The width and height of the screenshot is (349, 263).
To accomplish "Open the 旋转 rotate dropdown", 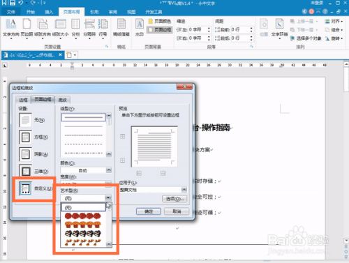I will click(334, 38).
